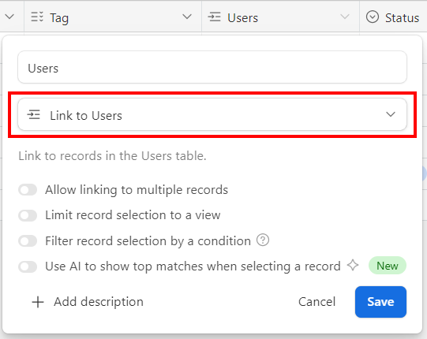The height and width of the screenshot is (339, 427).
Task: Click the Users column link-record icon
Action: pyautogui.click(x=215, y=17)
